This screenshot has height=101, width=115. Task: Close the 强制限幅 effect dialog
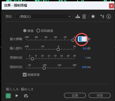(111, 6)
